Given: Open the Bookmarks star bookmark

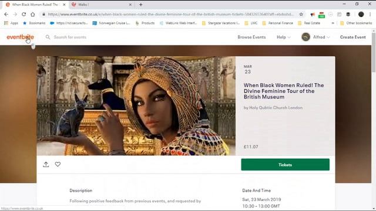Looking at the screenshot, I should 34,23.
